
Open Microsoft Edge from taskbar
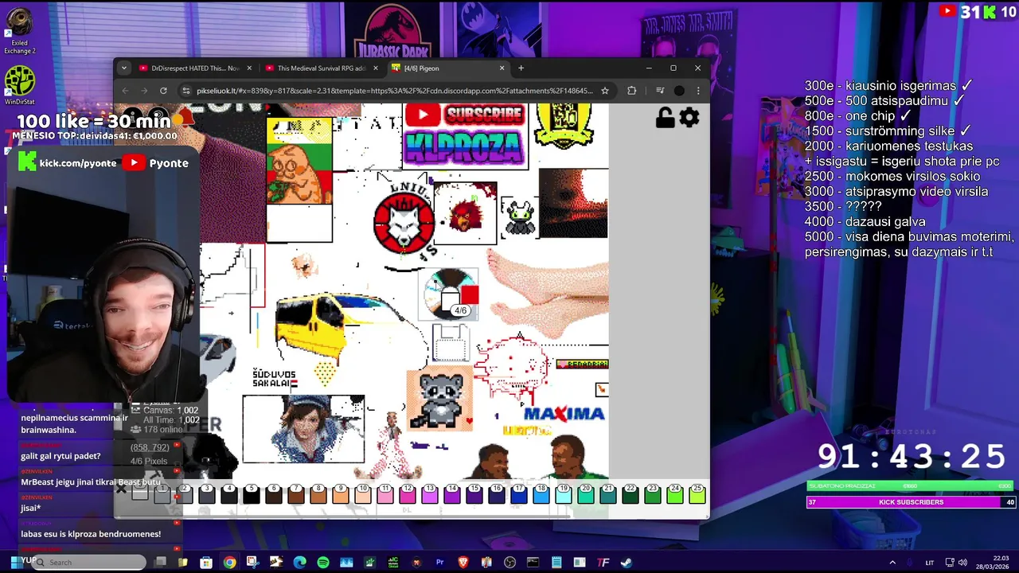(x=299, y=563)
